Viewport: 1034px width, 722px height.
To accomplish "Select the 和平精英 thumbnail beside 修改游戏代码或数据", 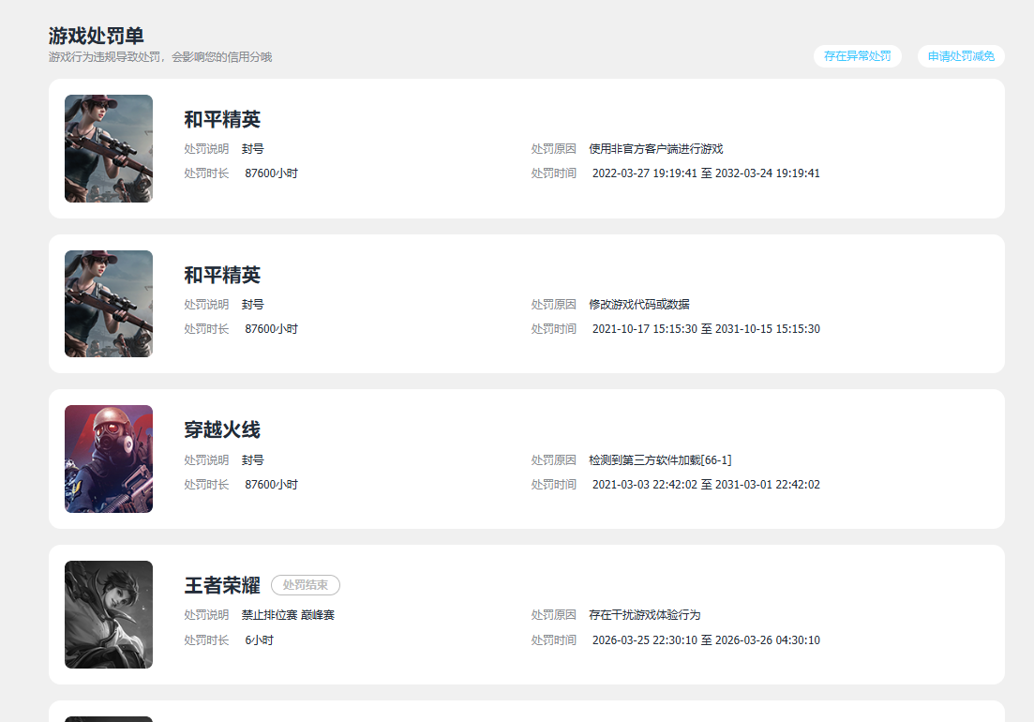I will tap(109, 304).
